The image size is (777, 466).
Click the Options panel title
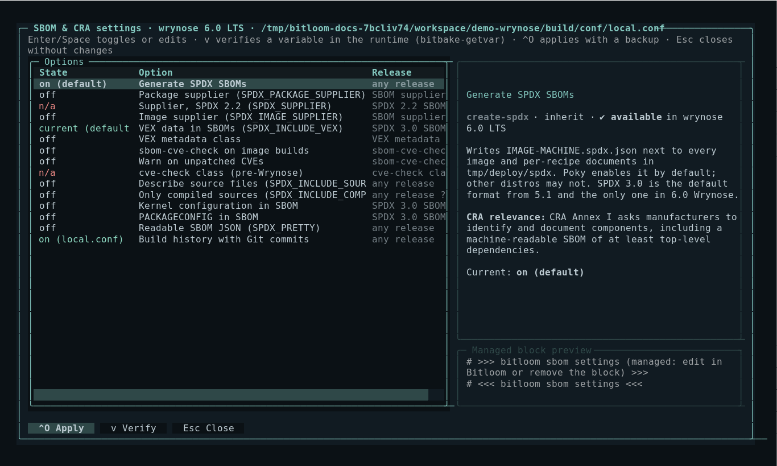pyautogui.click(x=64, y=61)
